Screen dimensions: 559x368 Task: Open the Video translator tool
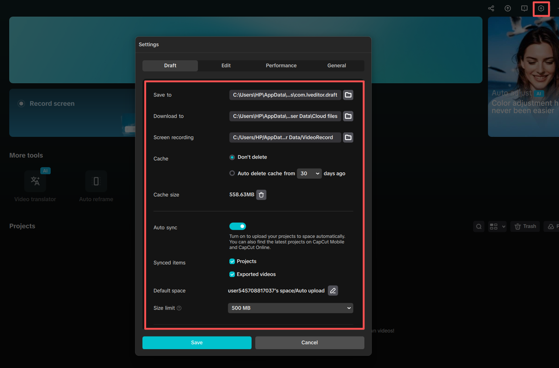click(35, 181)
